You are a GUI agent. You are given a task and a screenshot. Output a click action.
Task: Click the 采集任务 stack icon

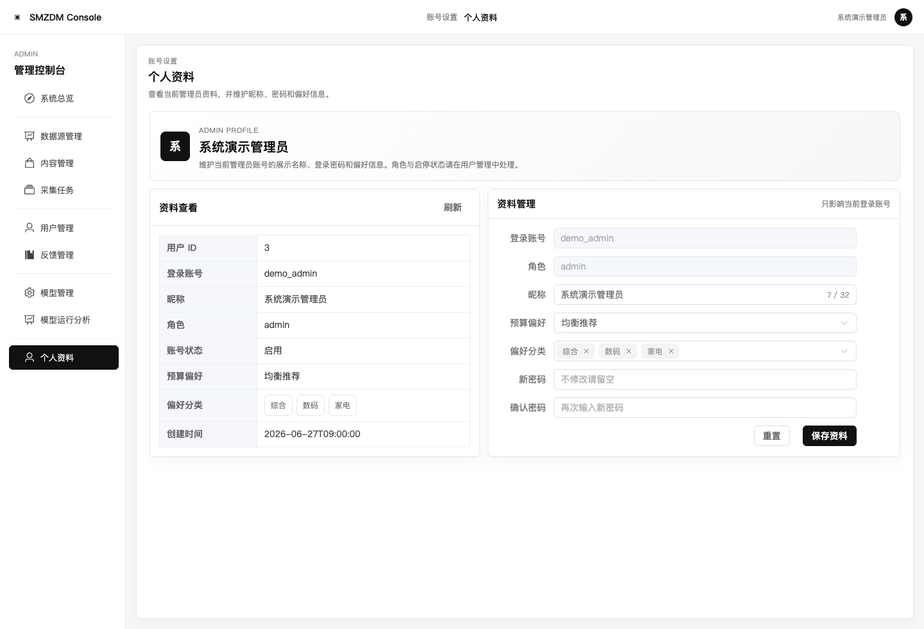click(30, 190)
